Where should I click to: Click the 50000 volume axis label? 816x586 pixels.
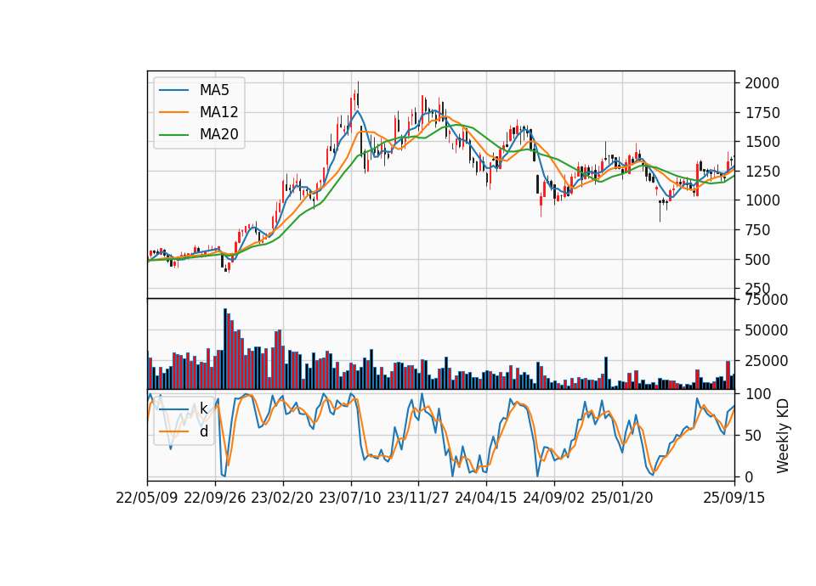point(767,330)
